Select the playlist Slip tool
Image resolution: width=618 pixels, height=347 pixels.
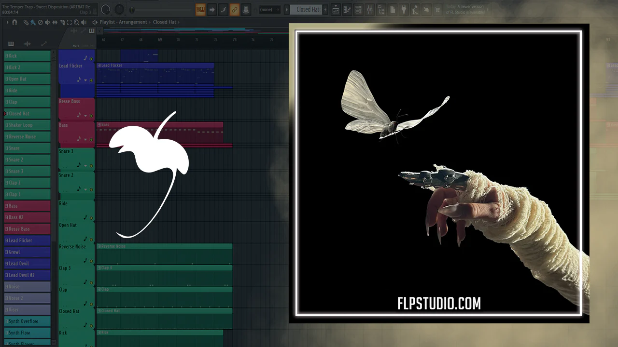[55, 22]
